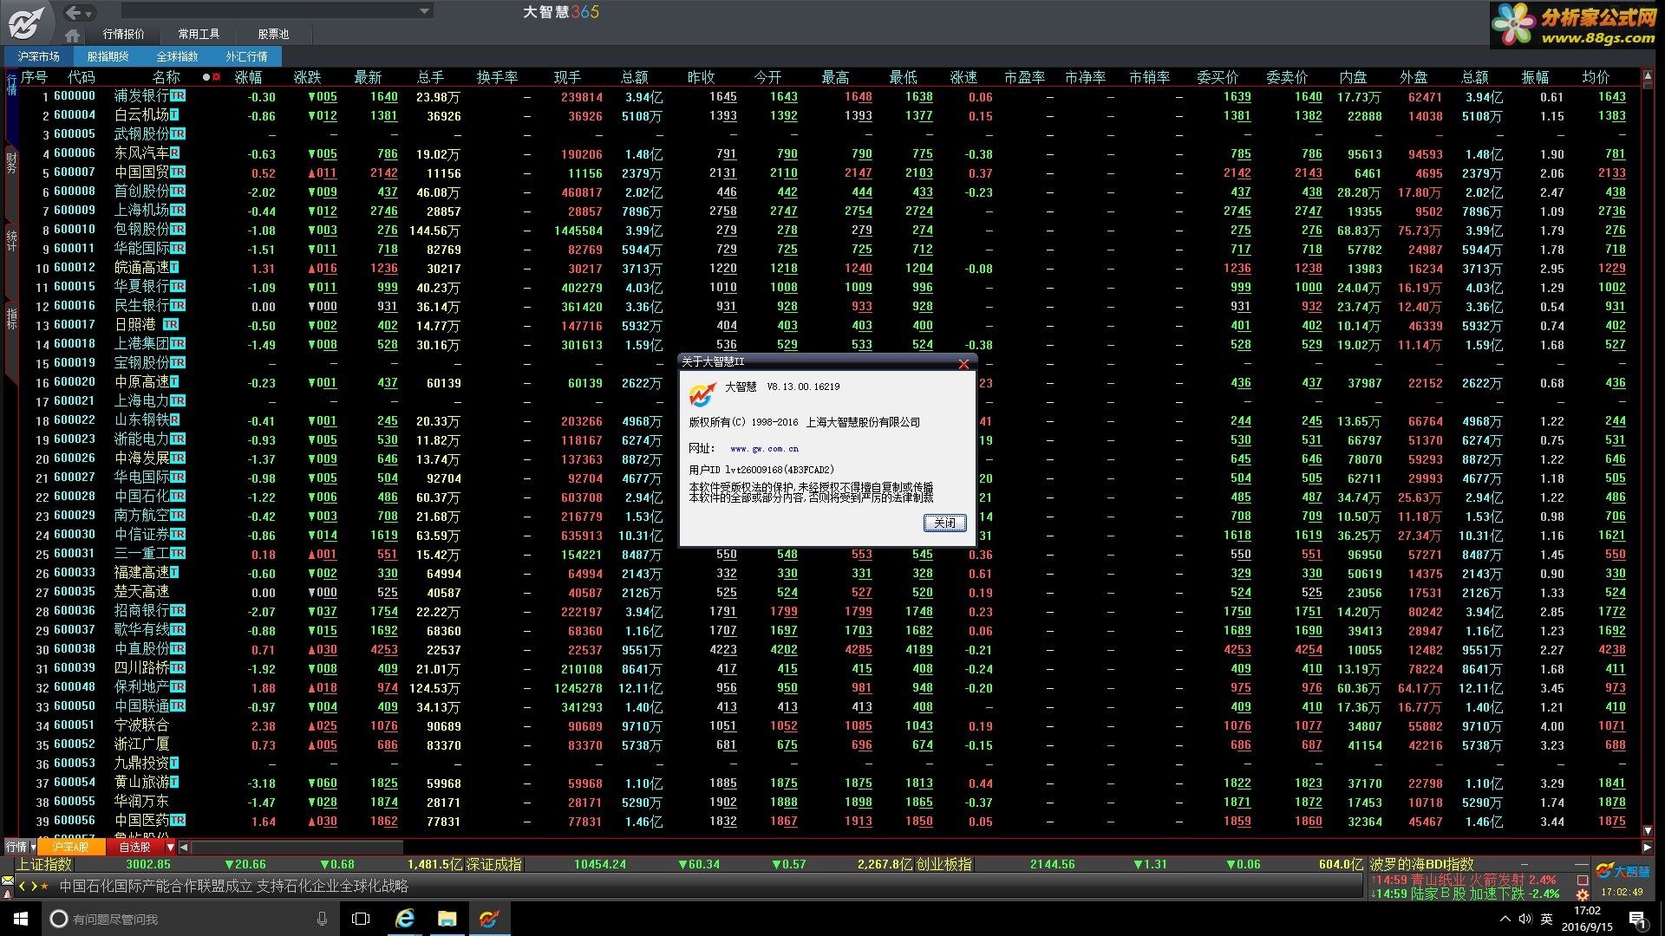Switch to the 外汇行情 tab
Image resolution: width=1665 pixels, height=936 pixels.
(246, 56)
